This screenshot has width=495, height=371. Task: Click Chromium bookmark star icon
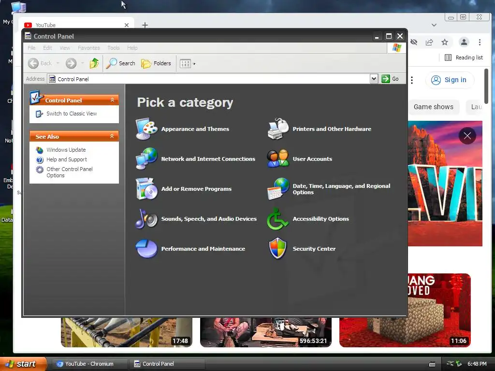pos(445,42)
